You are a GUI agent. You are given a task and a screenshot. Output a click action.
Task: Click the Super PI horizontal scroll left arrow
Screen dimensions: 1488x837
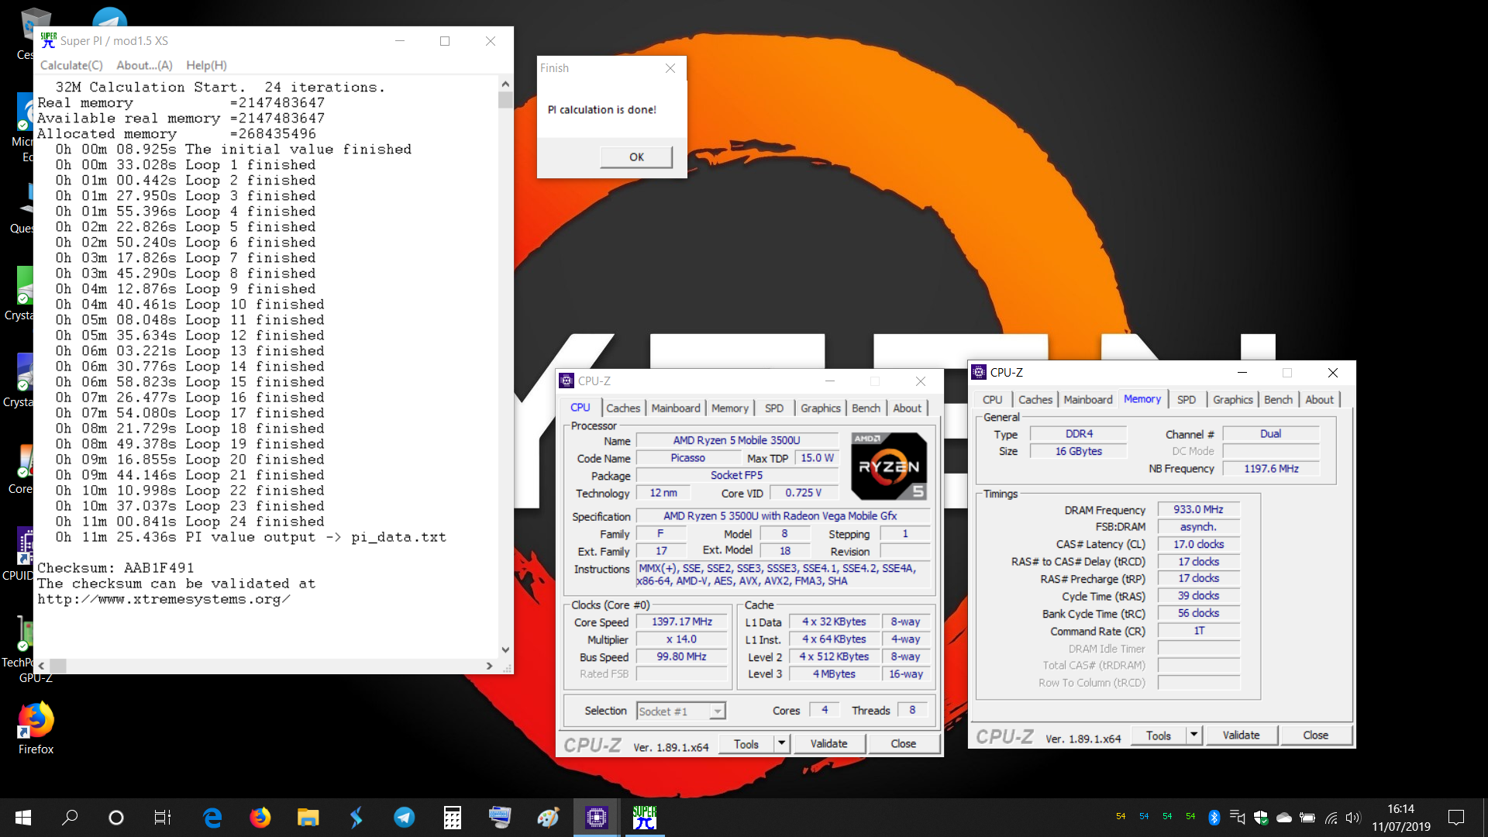click(41, 666)
